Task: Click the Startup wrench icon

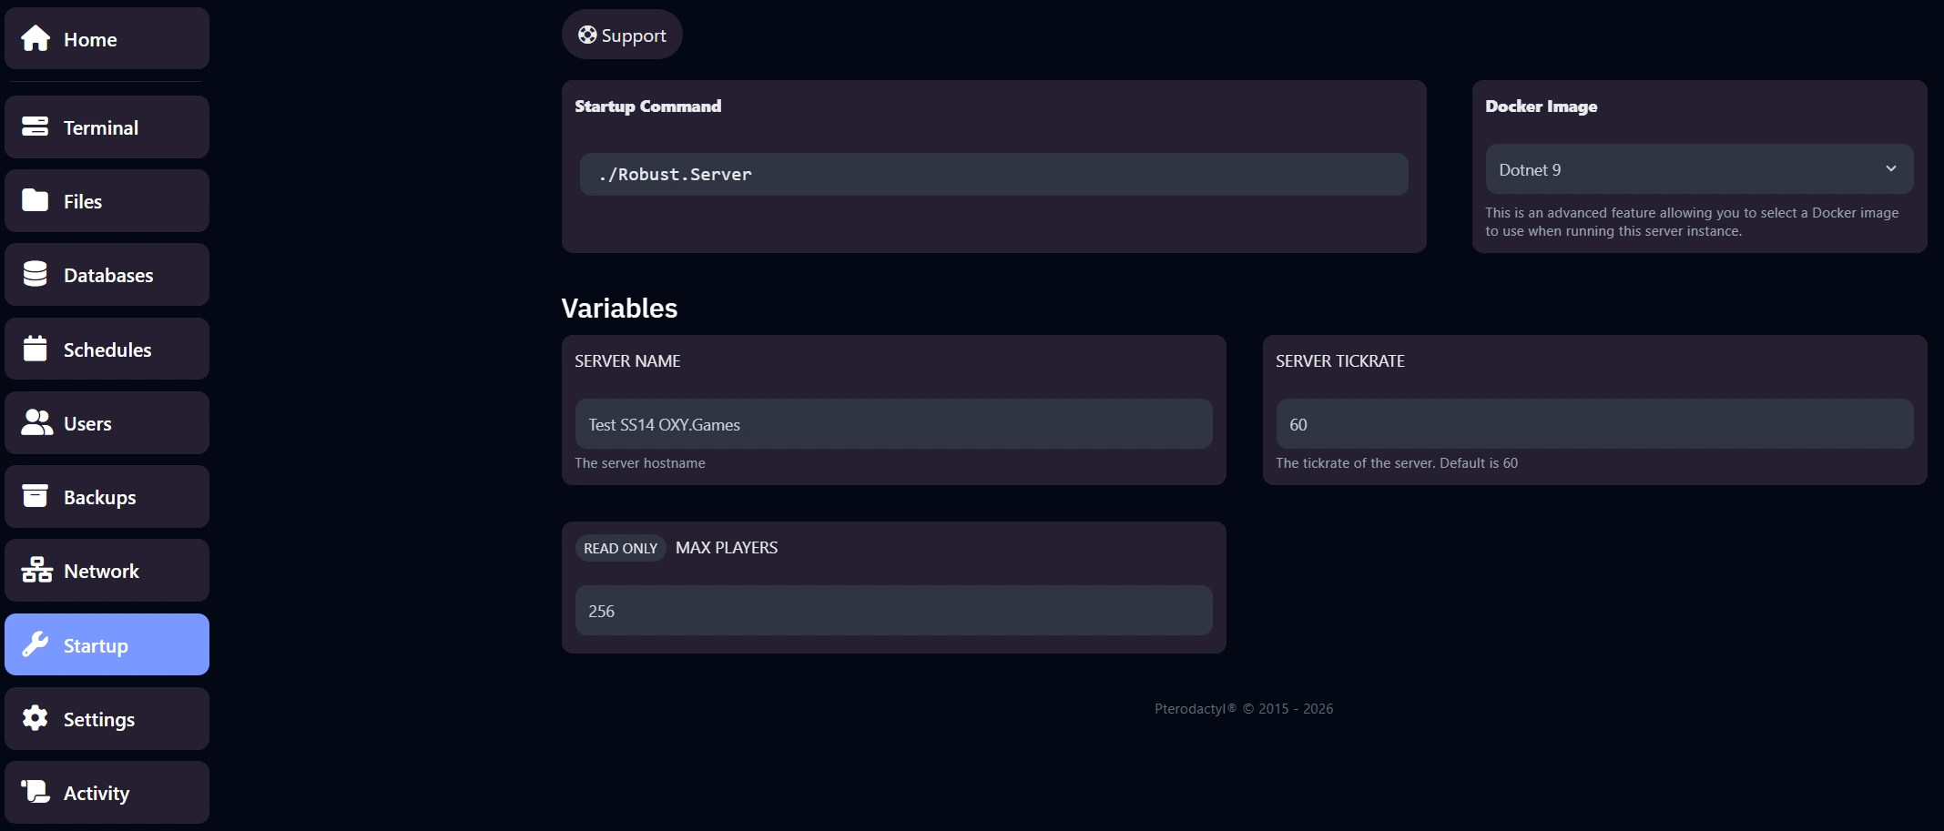Action: (36, 644)
